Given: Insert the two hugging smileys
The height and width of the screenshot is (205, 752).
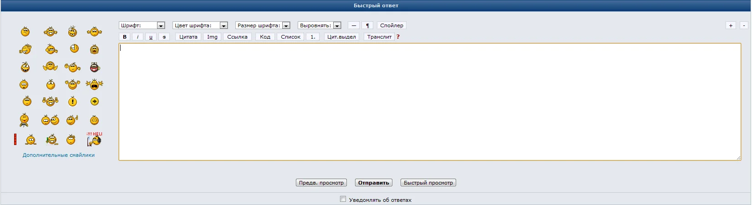Looking at the screenshot, I should click(50, 120).
